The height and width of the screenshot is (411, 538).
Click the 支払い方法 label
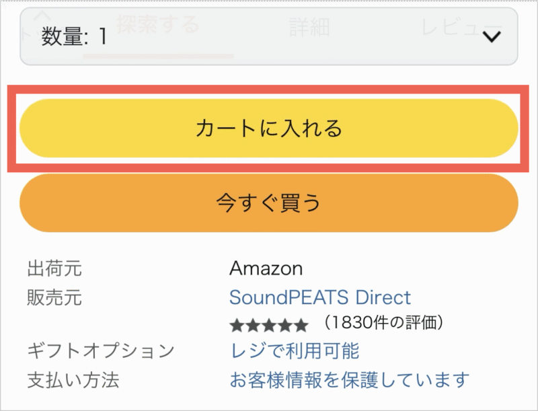click(73, 380)
